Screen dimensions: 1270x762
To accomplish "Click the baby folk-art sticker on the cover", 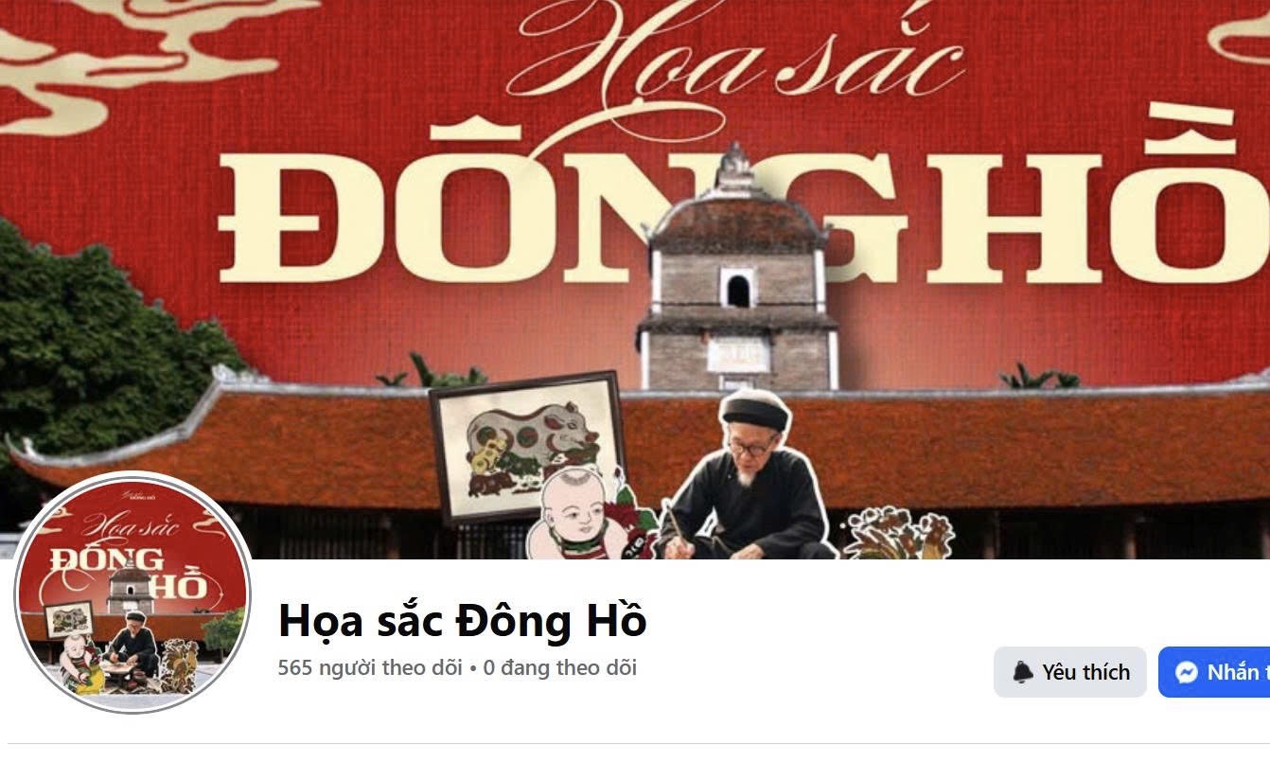I will click(578, 514).
